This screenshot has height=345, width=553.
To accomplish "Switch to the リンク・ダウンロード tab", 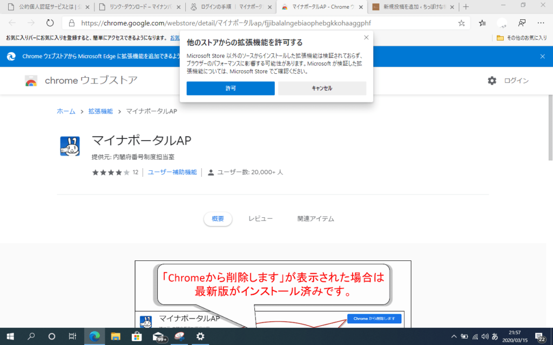I will point(139,6).
